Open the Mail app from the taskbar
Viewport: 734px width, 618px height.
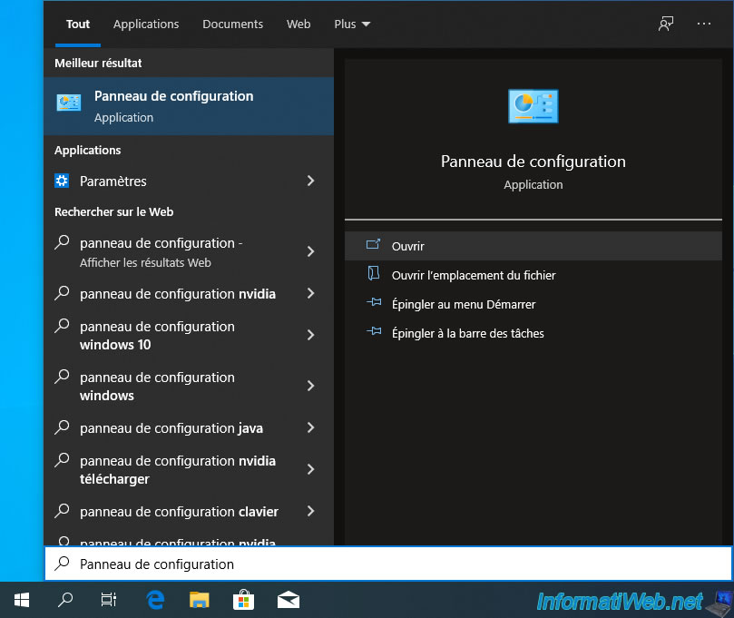[x=288, y=600]
